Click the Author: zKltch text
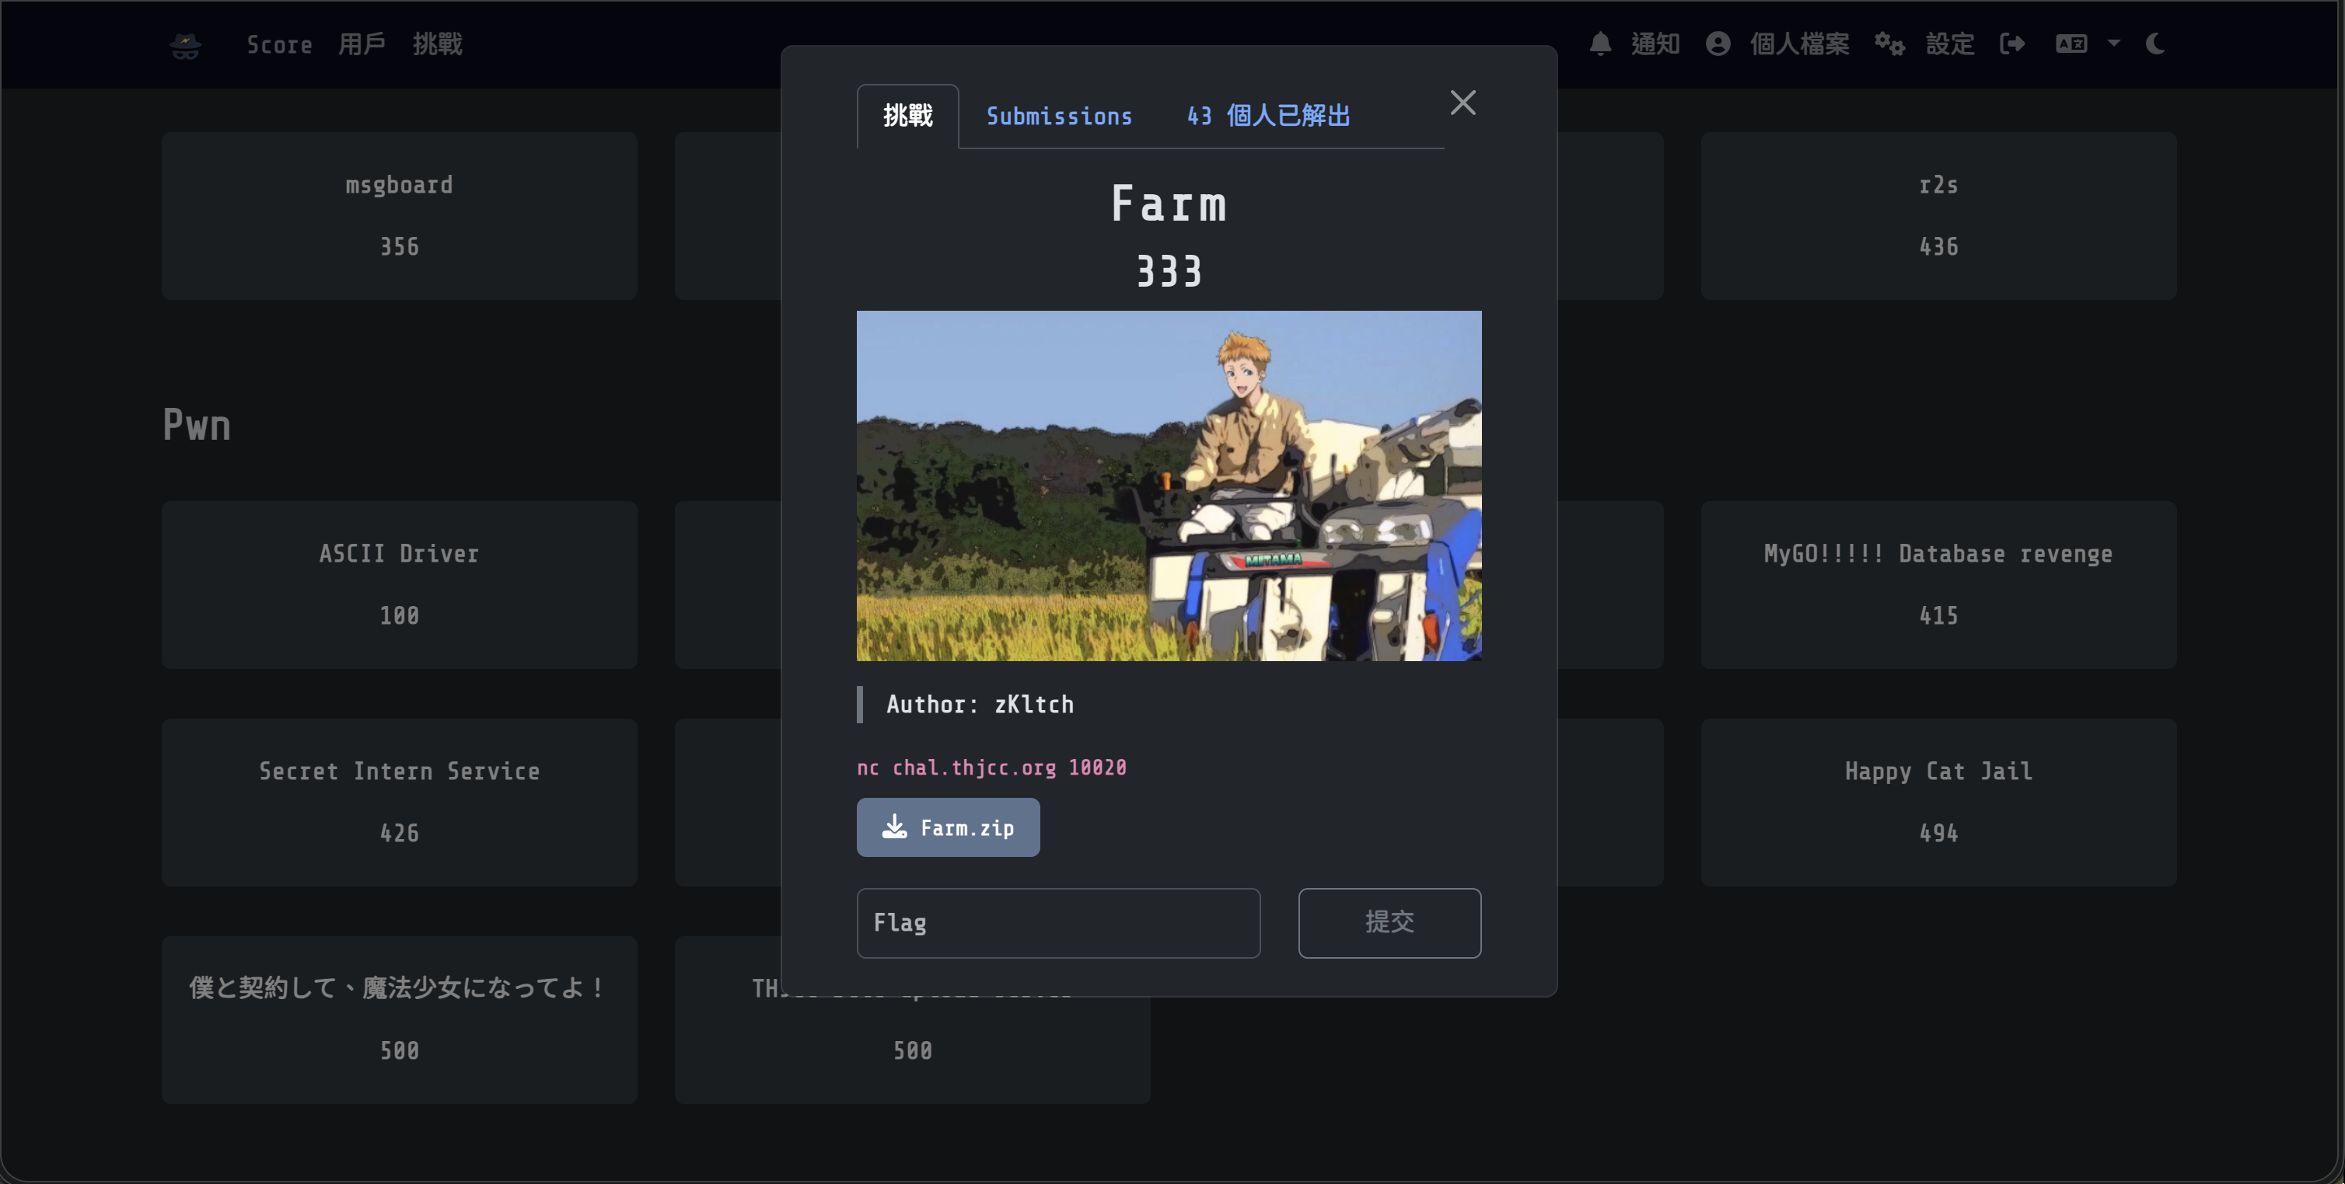Image resolution: width=2345 pixels, height=1184 pixels. coord(980,704)
